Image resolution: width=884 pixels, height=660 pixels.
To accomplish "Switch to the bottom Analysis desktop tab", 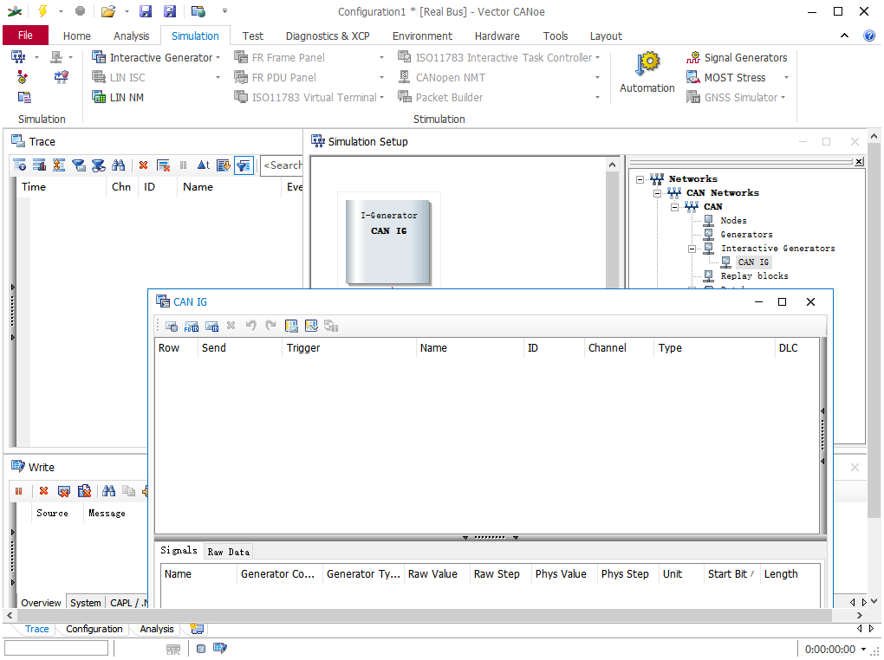I will point(157,629).
